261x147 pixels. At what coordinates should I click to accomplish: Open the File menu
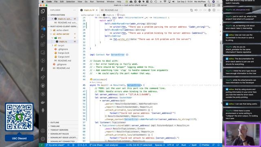click(55, 2)
